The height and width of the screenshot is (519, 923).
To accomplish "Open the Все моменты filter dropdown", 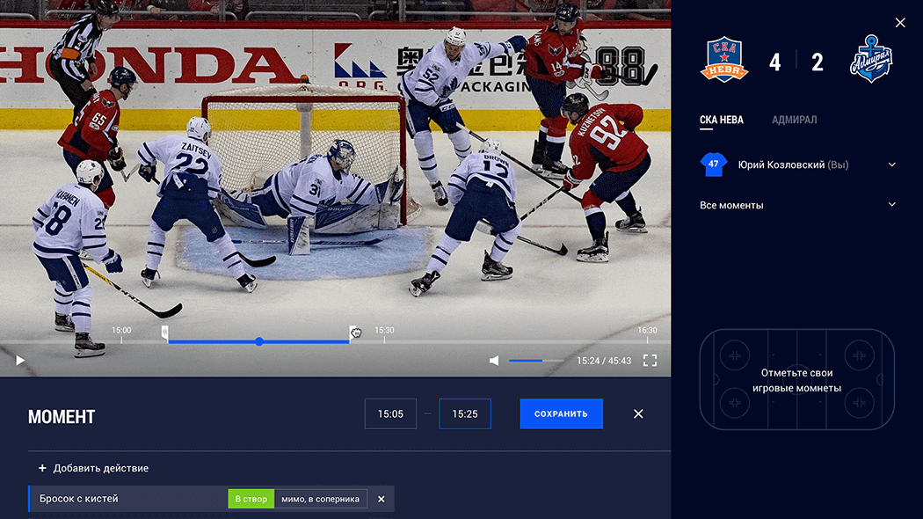I will click(891, 205).
